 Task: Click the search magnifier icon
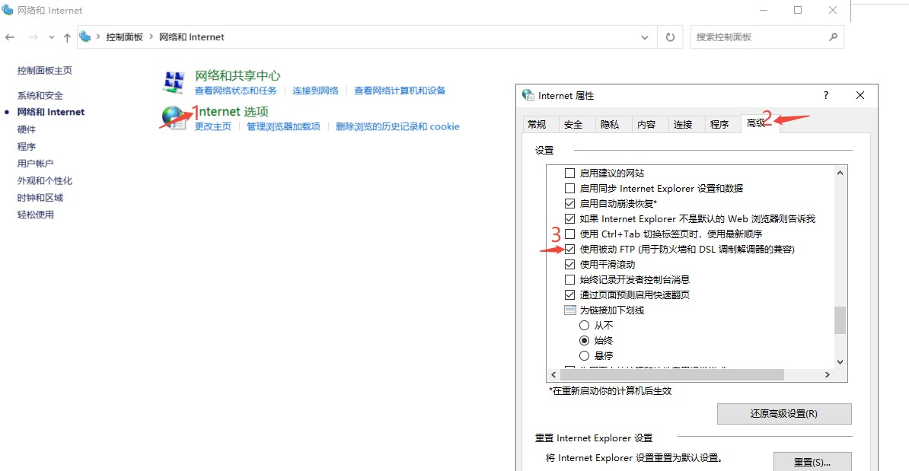[x=833, y=37]
